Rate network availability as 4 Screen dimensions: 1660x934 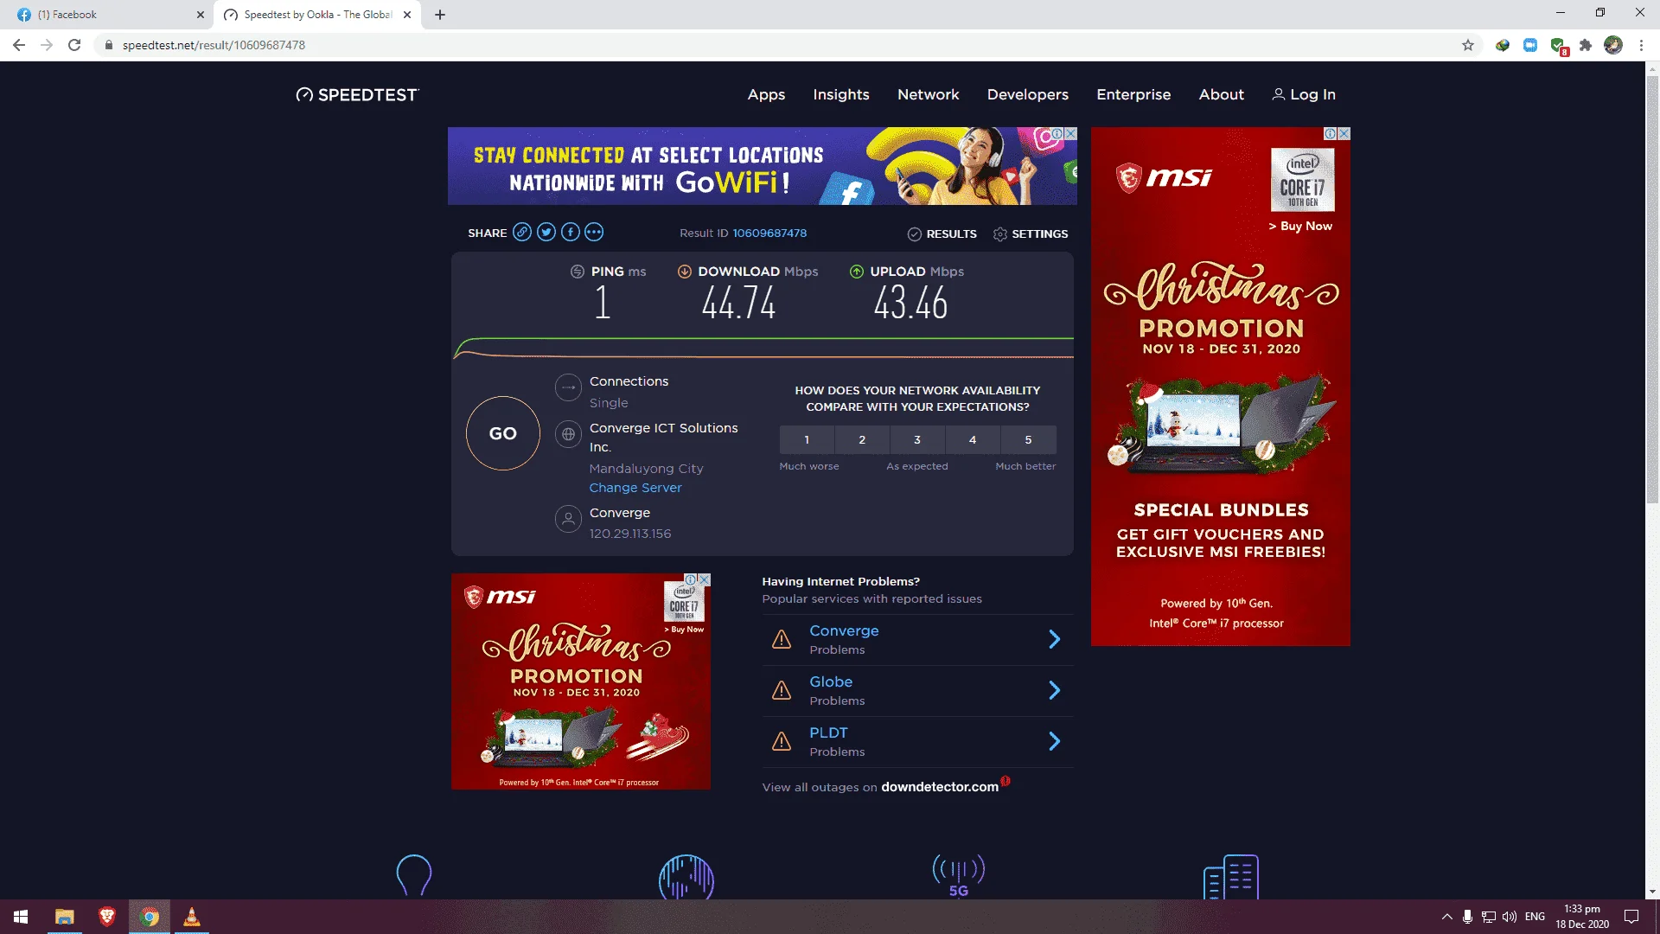click(973, 440)
